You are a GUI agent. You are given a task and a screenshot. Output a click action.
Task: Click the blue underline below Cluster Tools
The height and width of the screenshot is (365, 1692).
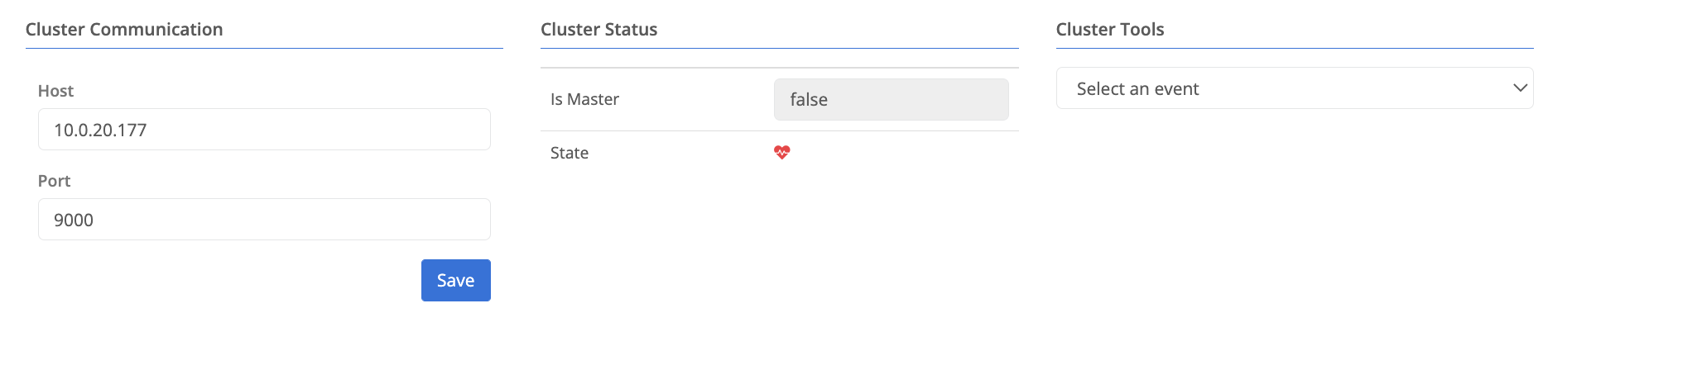click(x=1294, y=49)
